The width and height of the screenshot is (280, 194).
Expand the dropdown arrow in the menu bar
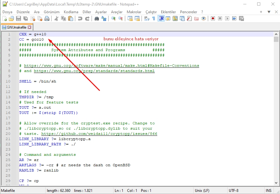click(x=269, y=12)
